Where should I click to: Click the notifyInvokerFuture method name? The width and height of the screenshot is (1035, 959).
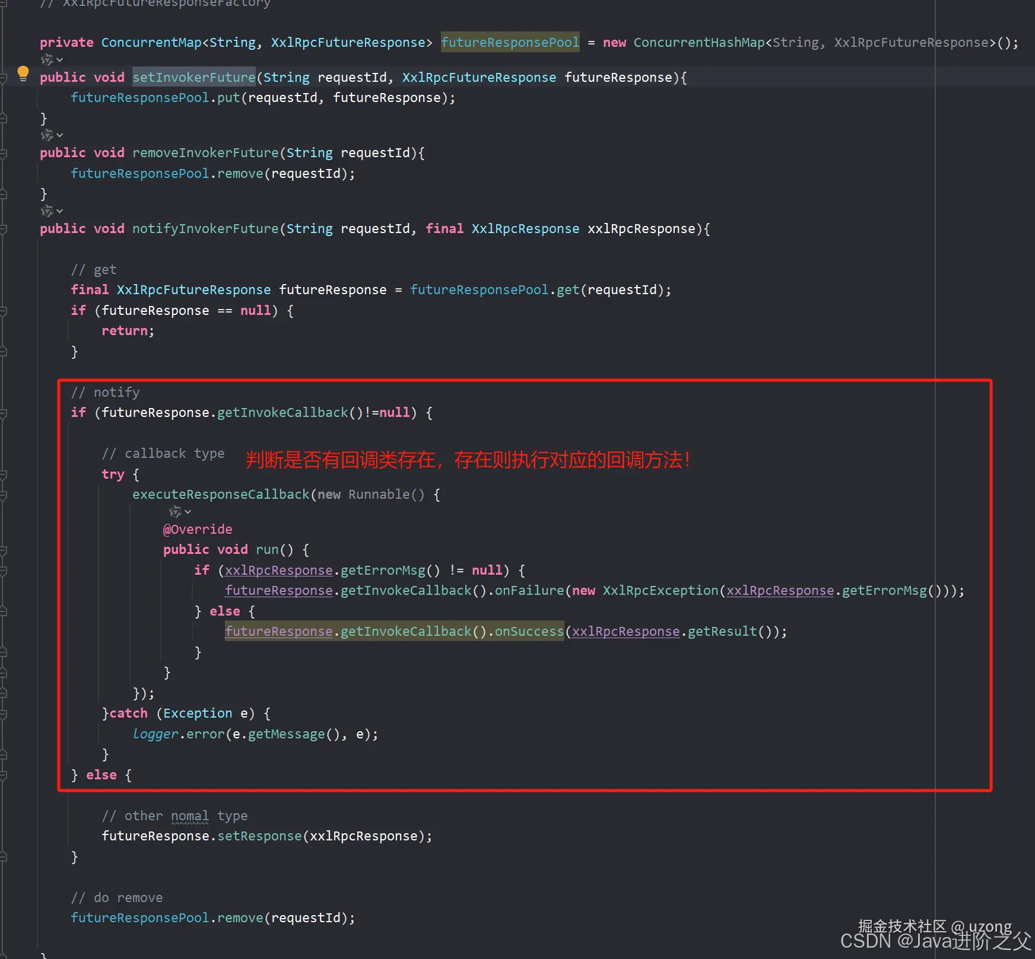tap(205, 228)
